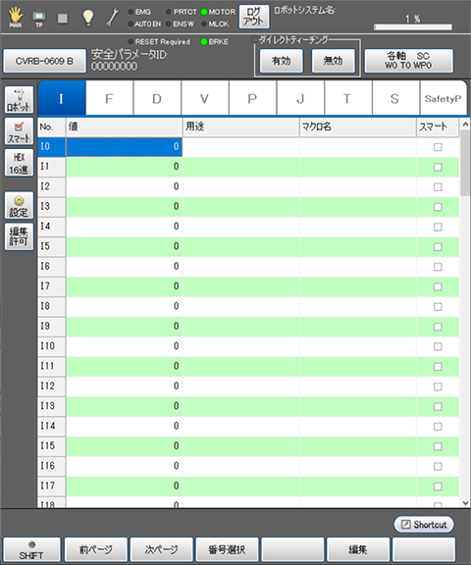The image size is (471, 565).
Task: Check the スマート checkbox for I0
Action: point(438,147)
